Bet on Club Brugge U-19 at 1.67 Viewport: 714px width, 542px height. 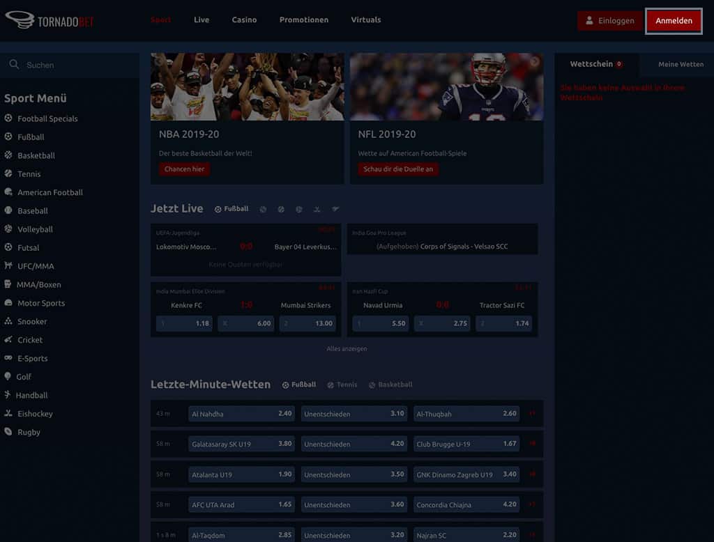coord(466,444)
